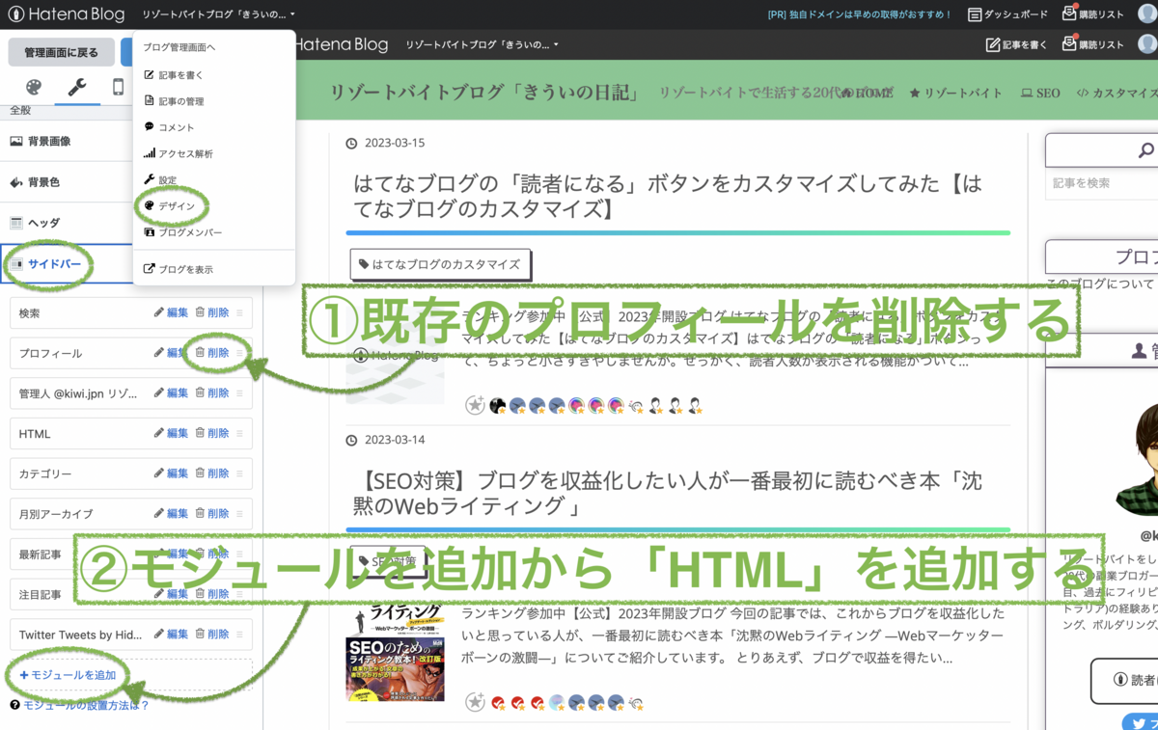Expand the ヘッダ section
Screen dimensions: 1158x730
point(131,223)
